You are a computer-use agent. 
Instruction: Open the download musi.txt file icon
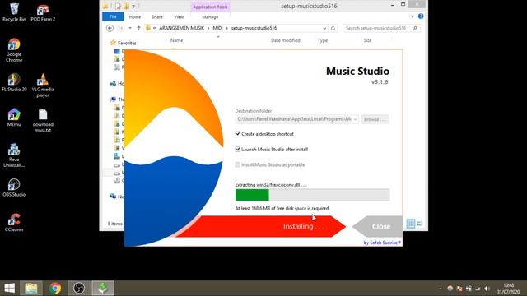(x=43, y=121)
